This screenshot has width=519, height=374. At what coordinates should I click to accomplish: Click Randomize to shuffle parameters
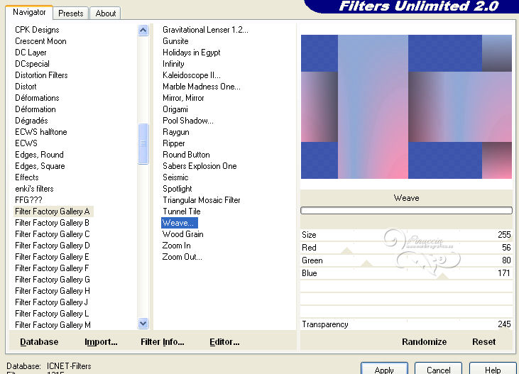coord(424,341)
